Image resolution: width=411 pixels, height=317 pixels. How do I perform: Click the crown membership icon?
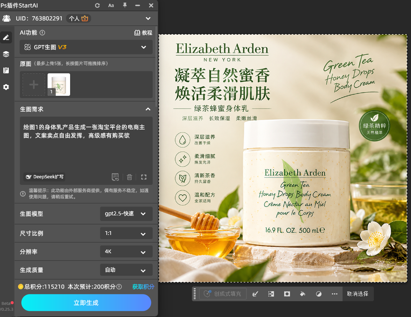pyautogui.click(x=85, y=18)
